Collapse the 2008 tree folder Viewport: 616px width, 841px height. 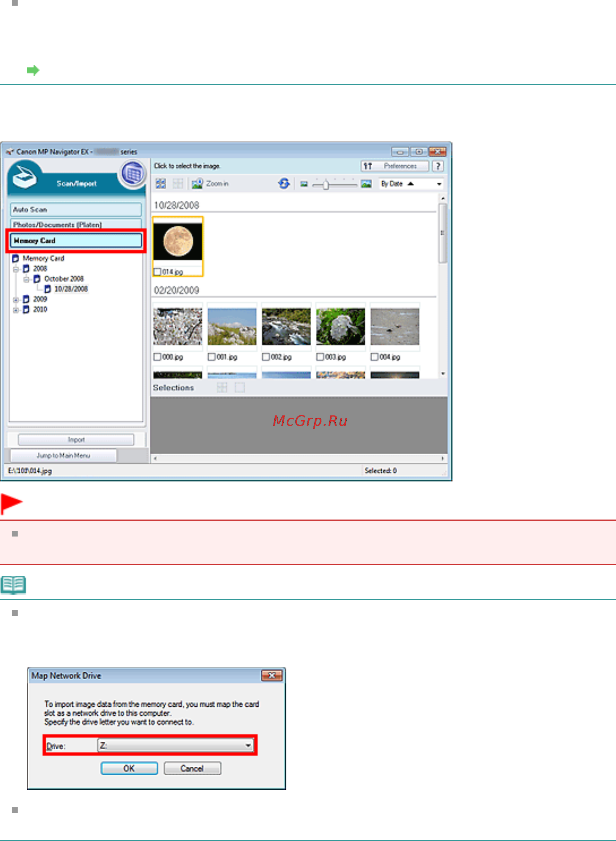click(16, 269)
